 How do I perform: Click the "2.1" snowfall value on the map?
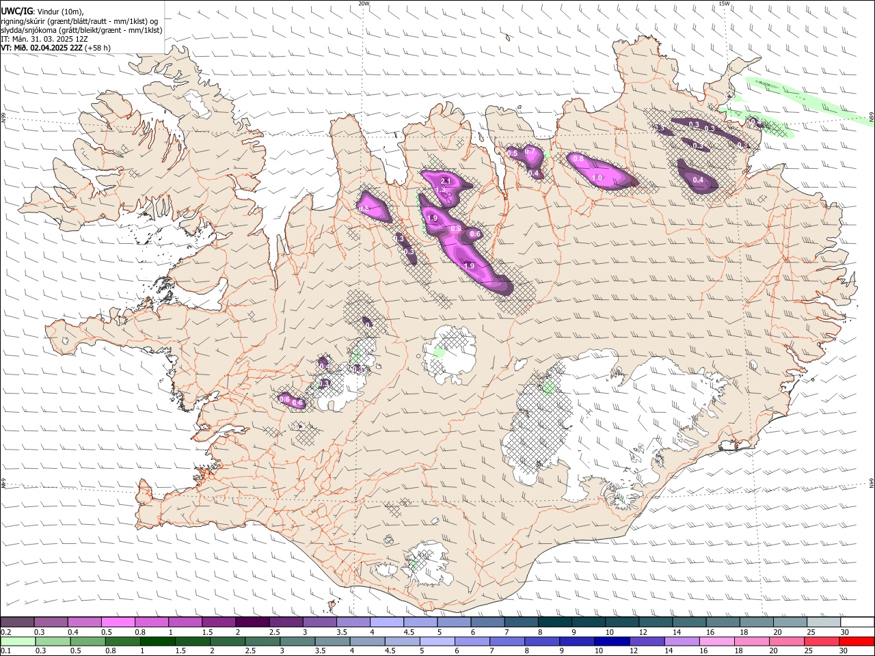tap(446, 180)
